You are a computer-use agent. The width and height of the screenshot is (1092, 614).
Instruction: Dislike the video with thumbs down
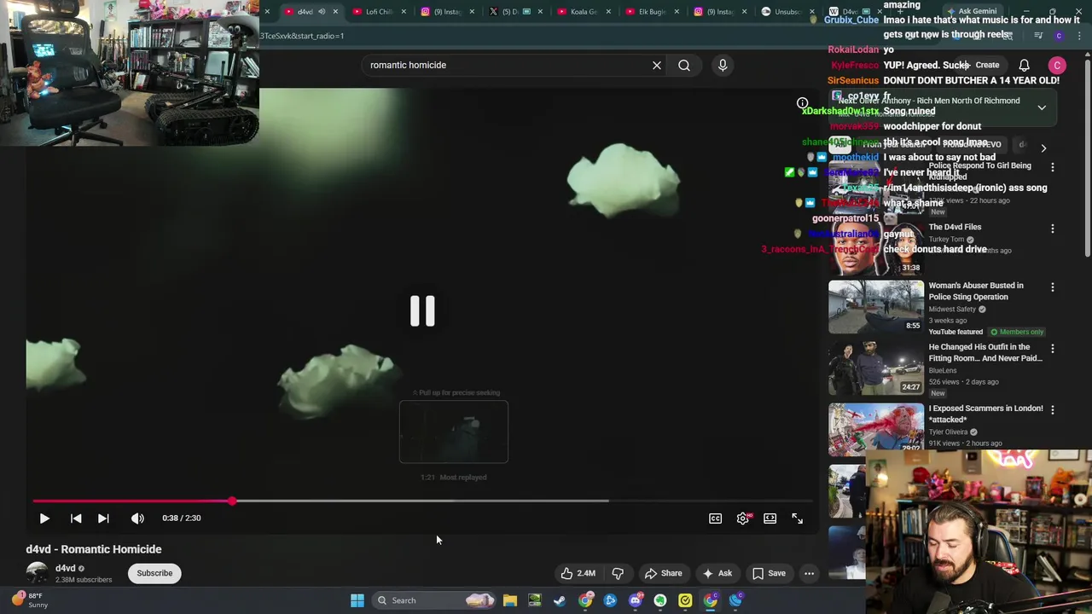coord(618,573)
